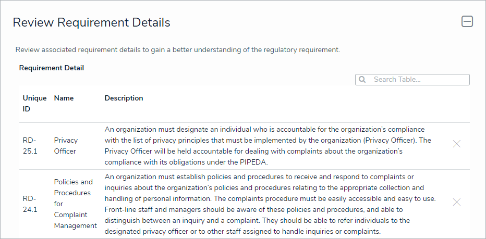Viewport: 486px width, 239px height.
Task: Click the PIPEDA line in the first description
Action: coord(186,162)
